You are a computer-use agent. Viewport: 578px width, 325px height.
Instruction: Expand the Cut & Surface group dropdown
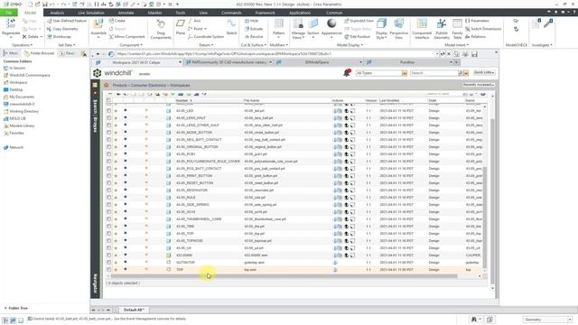pos(254,45)
